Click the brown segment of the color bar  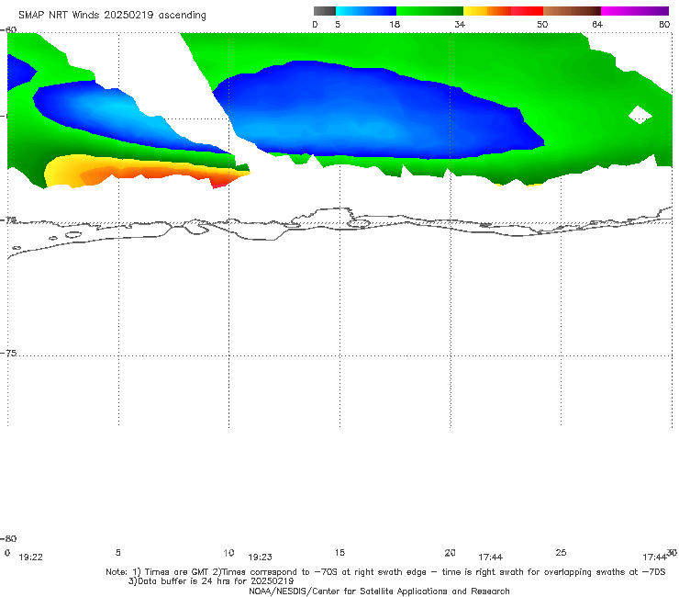(572, 11)
